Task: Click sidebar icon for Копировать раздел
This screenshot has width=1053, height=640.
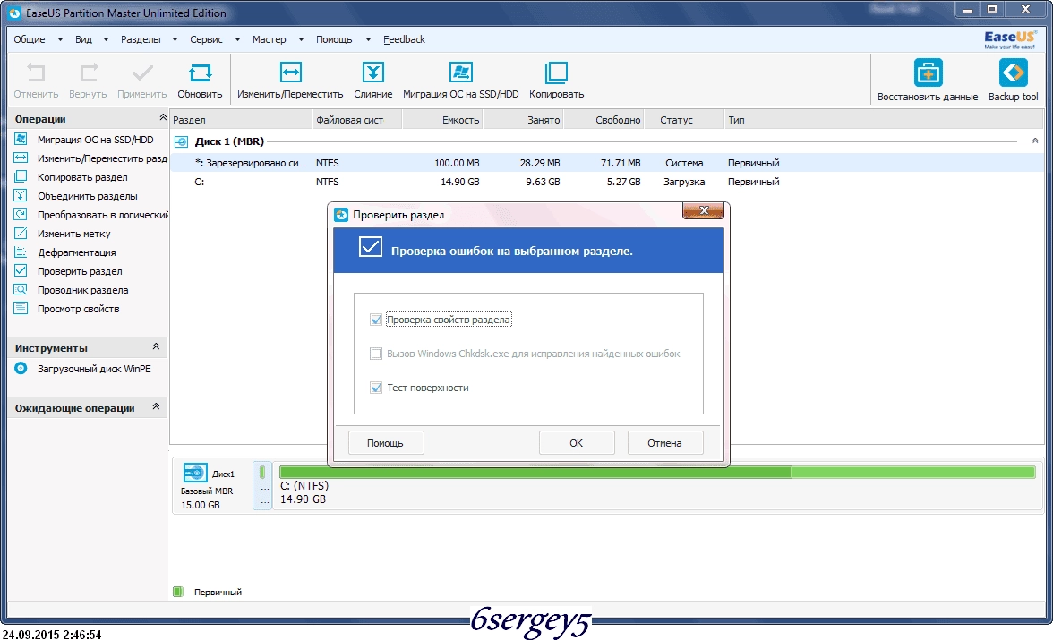Action: pos(21,176)
